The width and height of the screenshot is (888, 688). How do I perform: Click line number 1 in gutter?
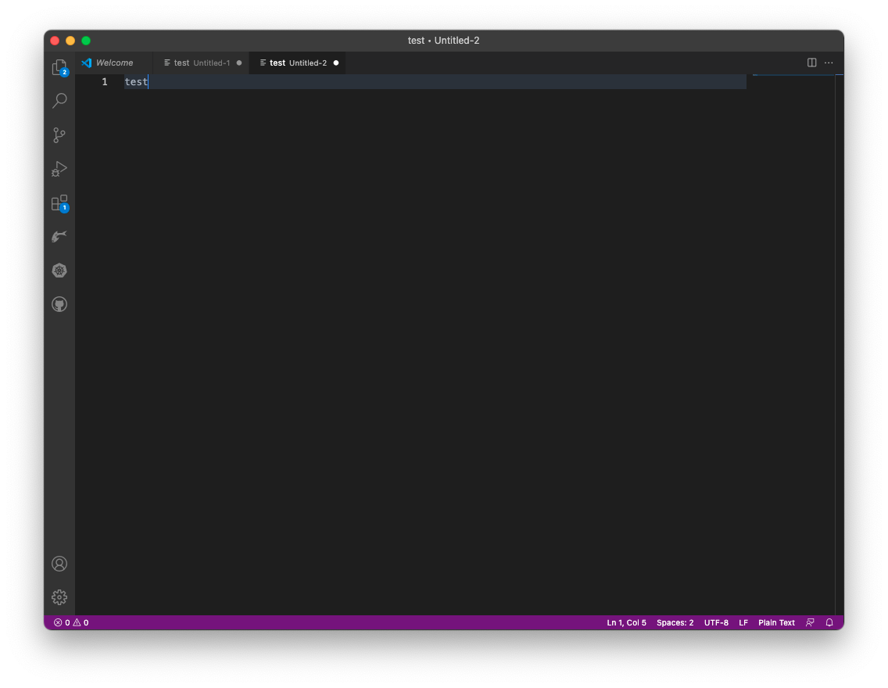pos(105,81)
